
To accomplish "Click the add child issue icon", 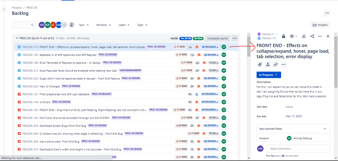I will (268, 64).
